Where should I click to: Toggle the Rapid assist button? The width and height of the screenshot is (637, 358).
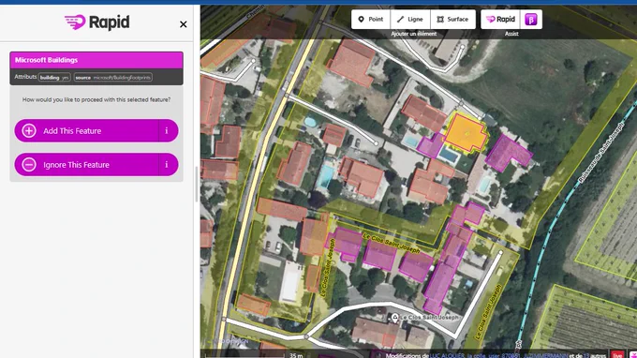(500, 19)
